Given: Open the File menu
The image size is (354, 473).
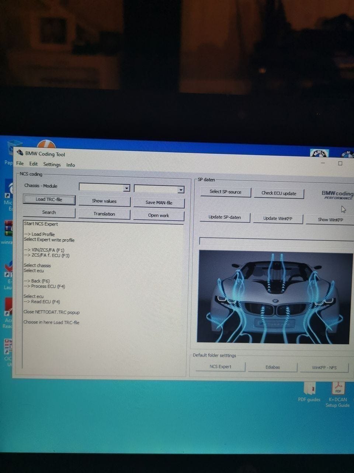Looking at the screenshot, I should coord(20,163).
